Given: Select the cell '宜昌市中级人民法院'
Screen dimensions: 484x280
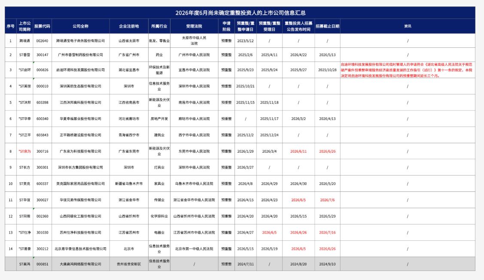Looking at the screenshot, I should pyautogui.click(x=194, y=70).
